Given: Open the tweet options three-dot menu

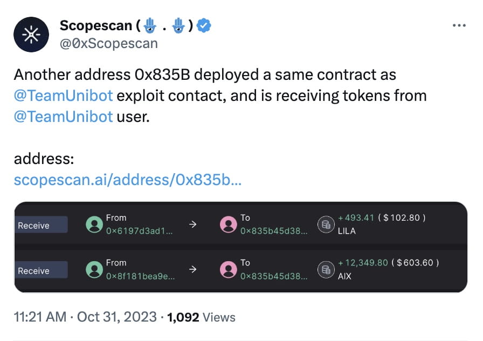Looking at the screenshot, I should [x=459, y=25].
